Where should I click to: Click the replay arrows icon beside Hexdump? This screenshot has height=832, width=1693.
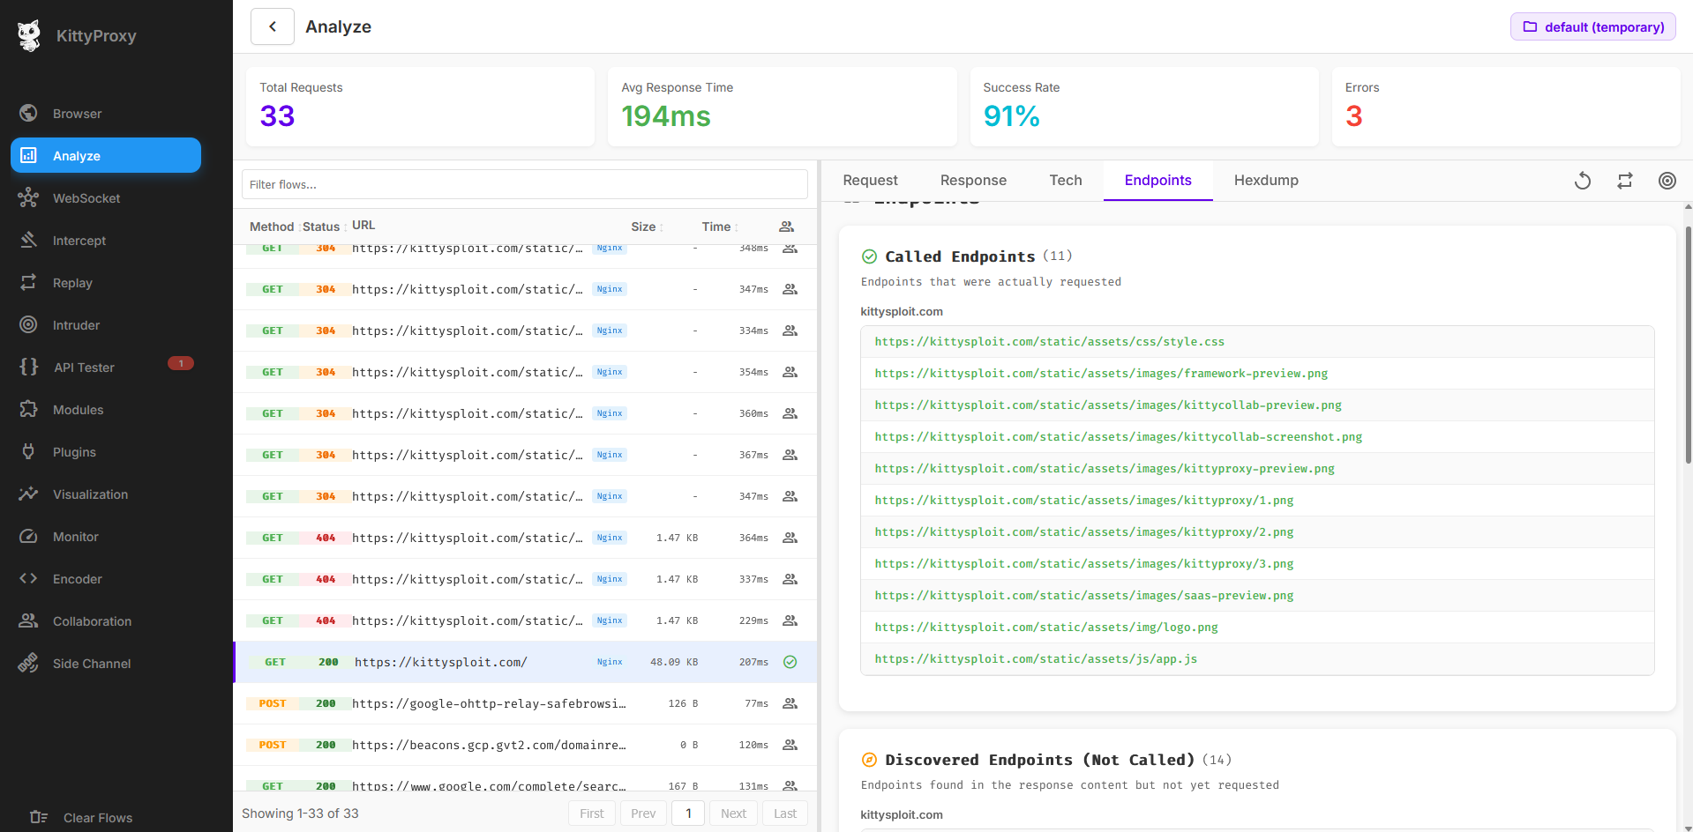click(1624, 181)
